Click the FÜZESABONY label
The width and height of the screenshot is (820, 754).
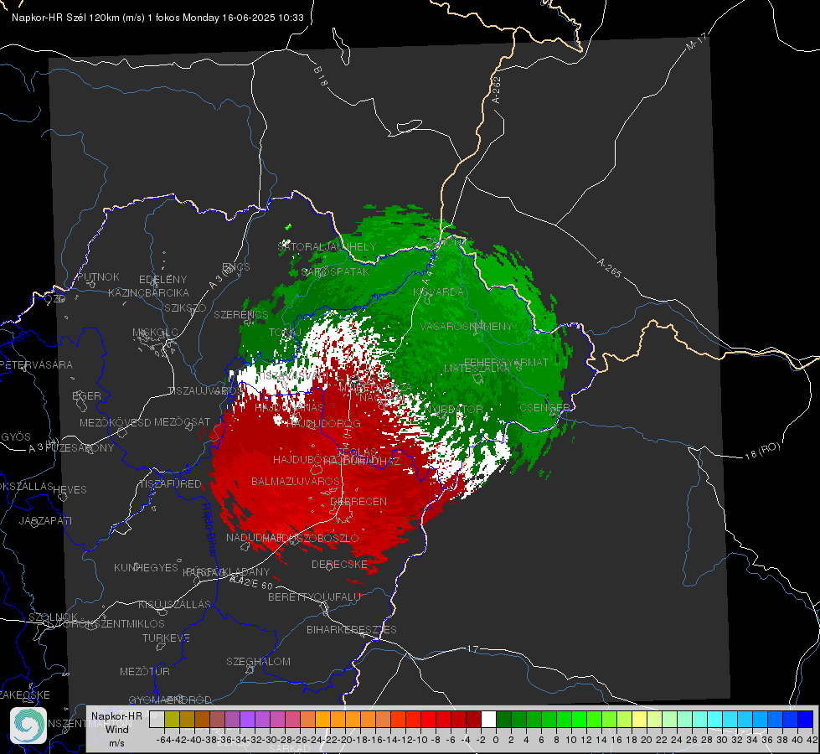click(x=79, y=448)
